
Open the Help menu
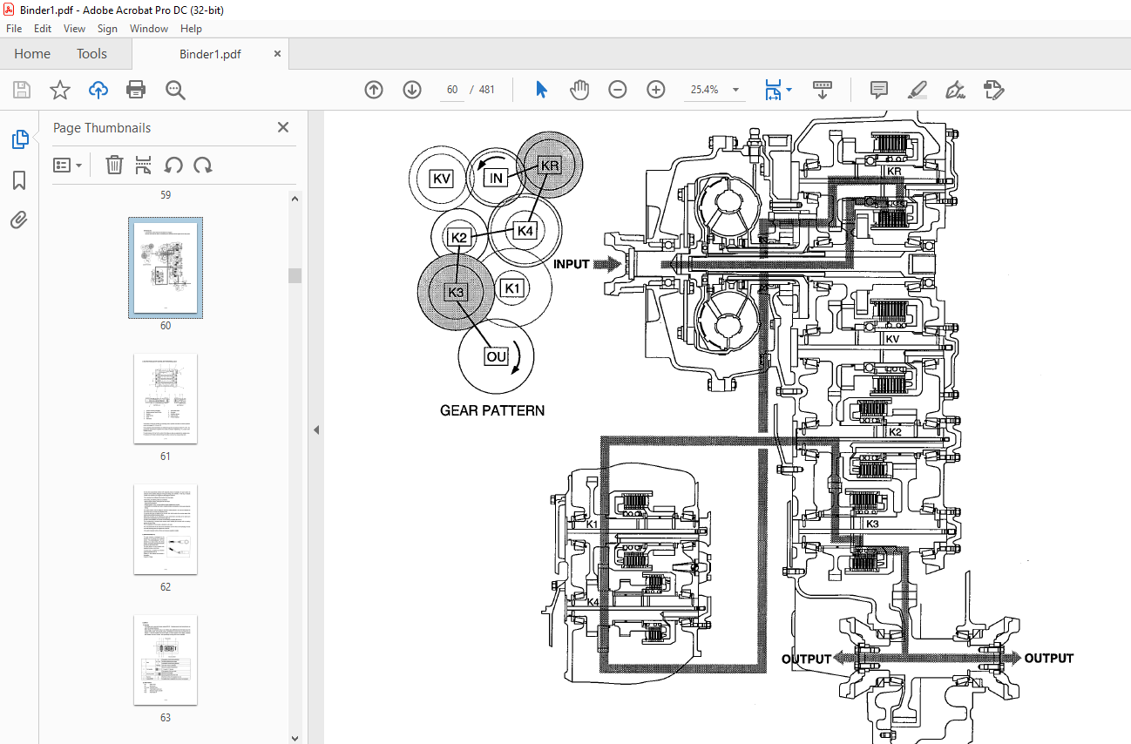coord(191,29)
